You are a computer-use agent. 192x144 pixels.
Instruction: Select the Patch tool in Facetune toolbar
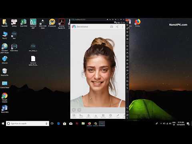pos(110,116)
